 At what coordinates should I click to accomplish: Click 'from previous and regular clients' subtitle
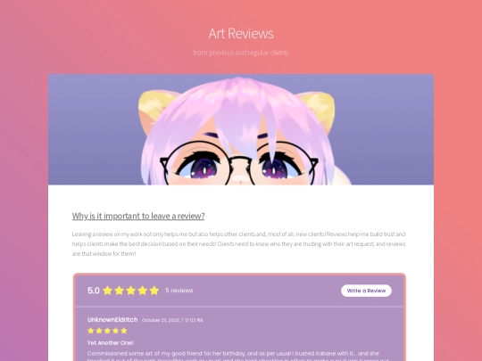[x=241, y=53]
